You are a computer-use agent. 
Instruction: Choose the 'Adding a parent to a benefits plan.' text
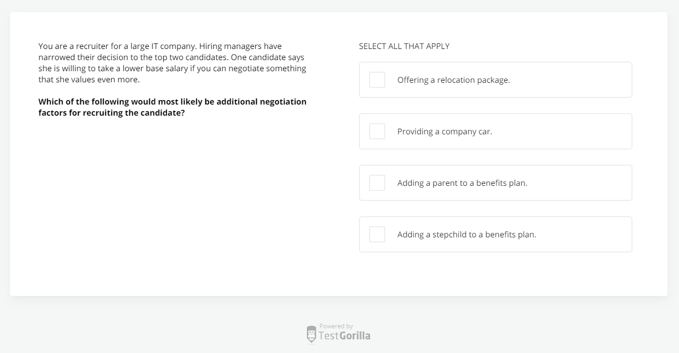462,183
